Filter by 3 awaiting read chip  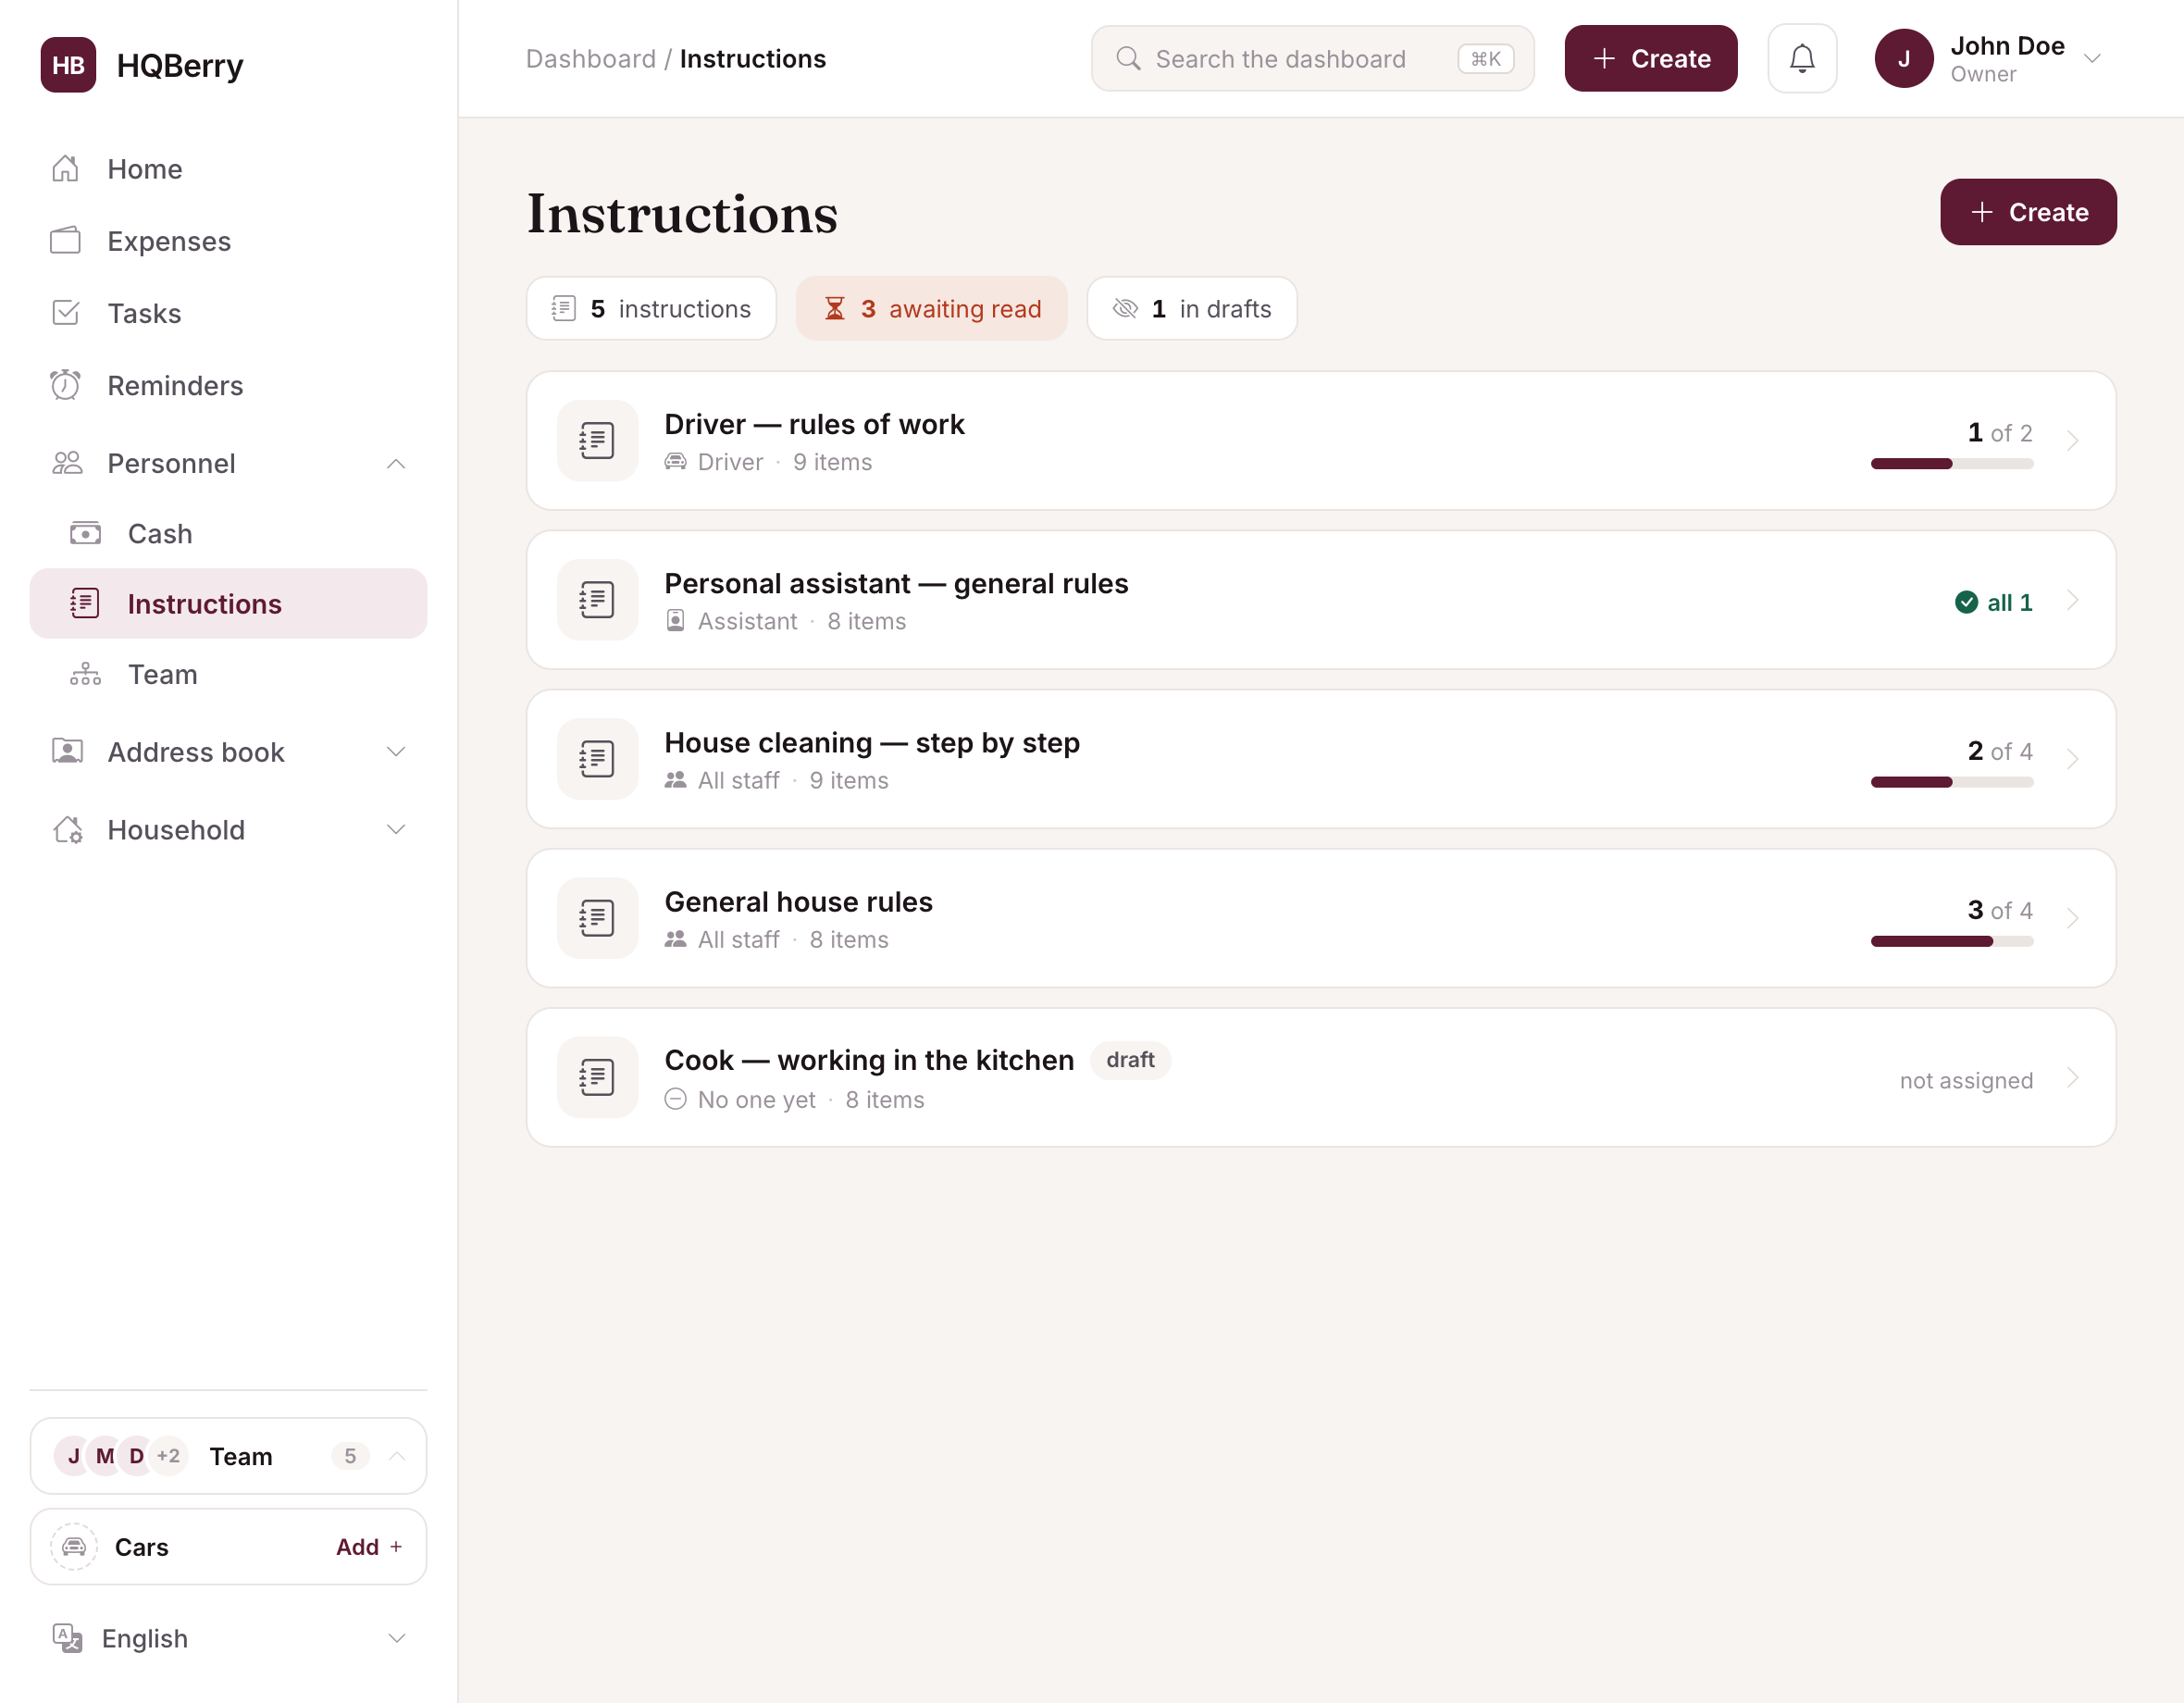click(931, 309)
